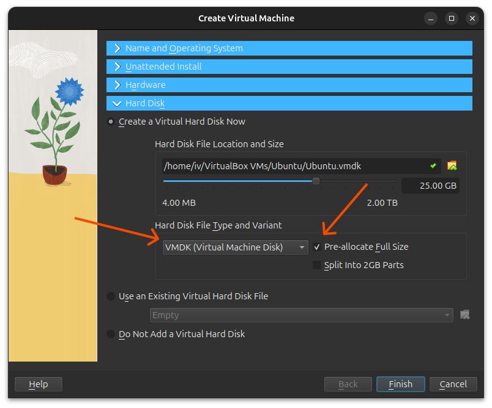Viewport: 492px width, 408px height.
Task: Open the VMDK disk file type dropdown
Action: pyautogui.click(x=235, y=247)
